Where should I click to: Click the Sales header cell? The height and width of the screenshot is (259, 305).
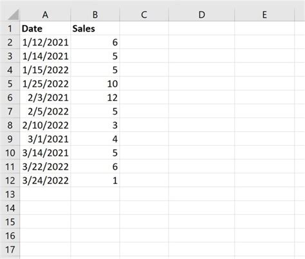coord(95,28)
